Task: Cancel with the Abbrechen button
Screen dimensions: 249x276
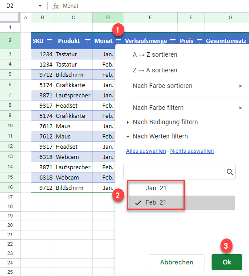Action: pos(176,262)
